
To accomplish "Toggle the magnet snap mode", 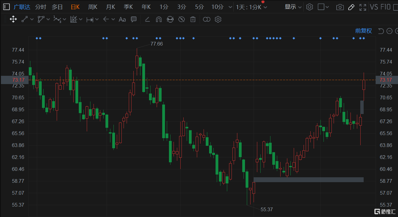I will click(159, 20).
